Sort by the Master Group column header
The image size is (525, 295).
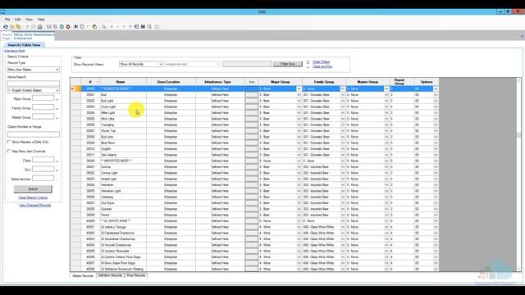367,82
